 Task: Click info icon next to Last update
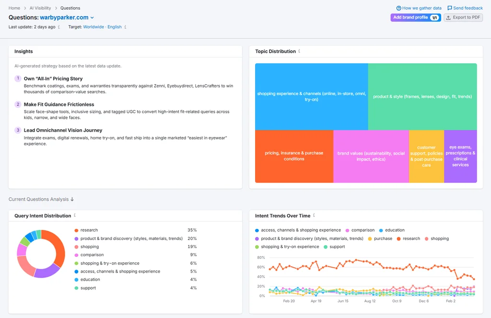[59, 27]
